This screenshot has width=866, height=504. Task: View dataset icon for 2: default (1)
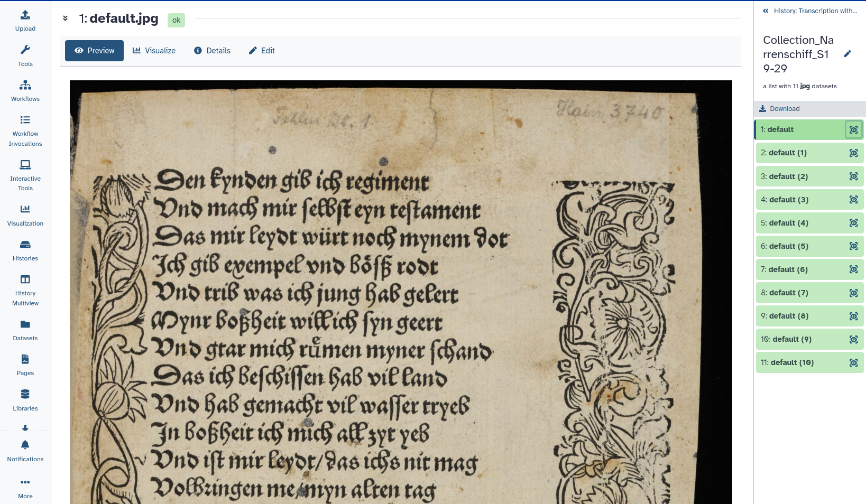click(x=854, y=153)
